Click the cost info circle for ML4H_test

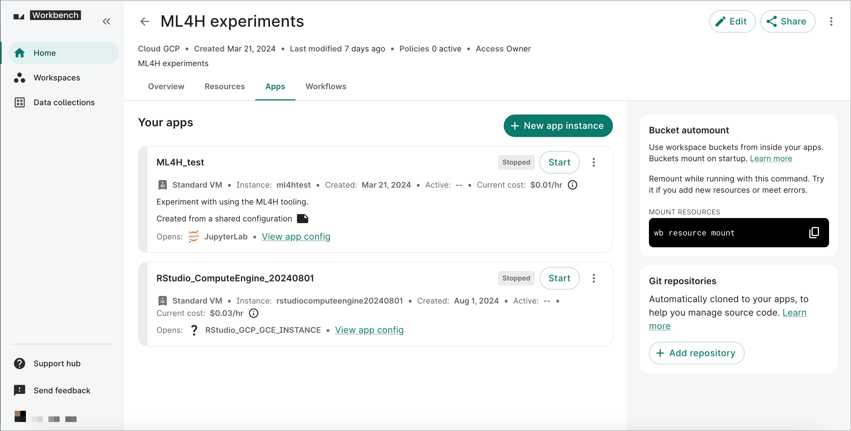click(572, 185)
